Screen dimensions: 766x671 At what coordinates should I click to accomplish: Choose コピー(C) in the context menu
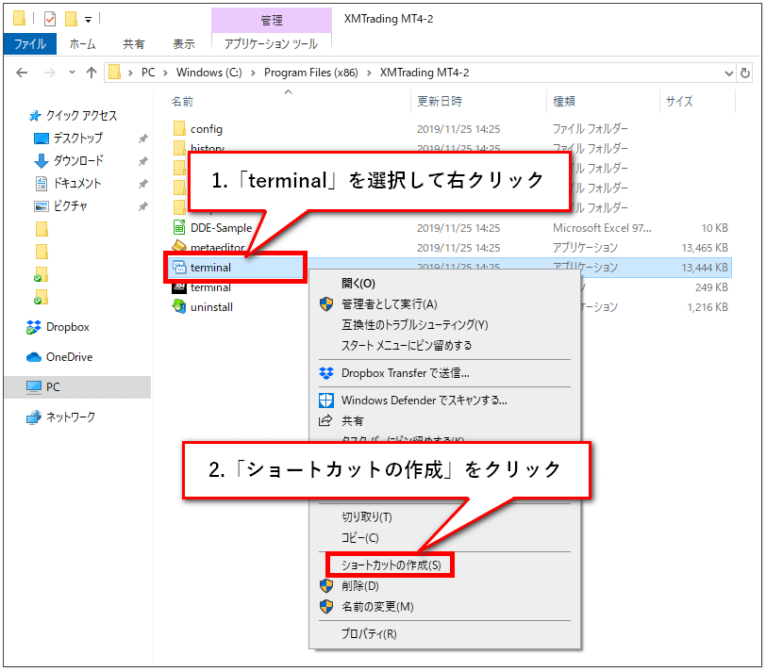(360, 538)
